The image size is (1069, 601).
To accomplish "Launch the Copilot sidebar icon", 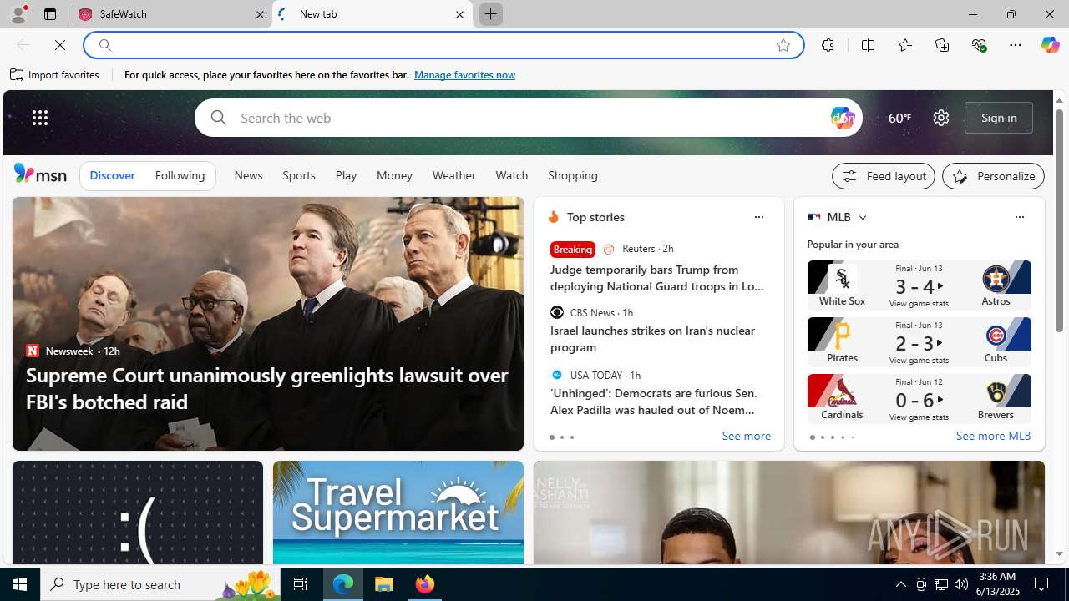I will tap(1050, 45).
